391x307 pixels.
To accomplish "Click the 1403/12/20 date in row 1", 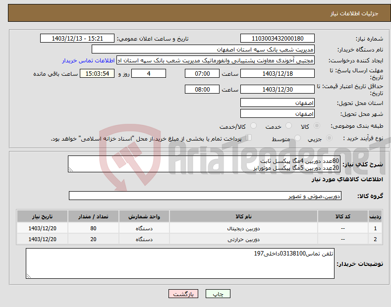I will point(43,228).
